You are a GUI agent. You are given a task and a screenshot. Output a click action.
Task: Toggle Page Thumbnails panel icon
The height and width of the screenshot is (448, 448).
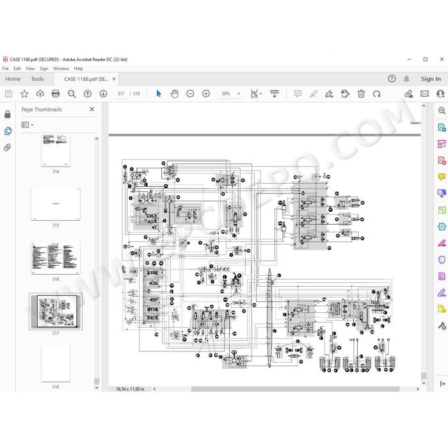click(x=8, y=131)
